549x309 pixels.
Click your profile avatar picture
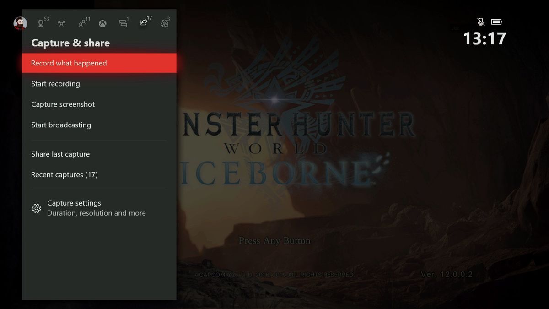click(x=20, y=22)
